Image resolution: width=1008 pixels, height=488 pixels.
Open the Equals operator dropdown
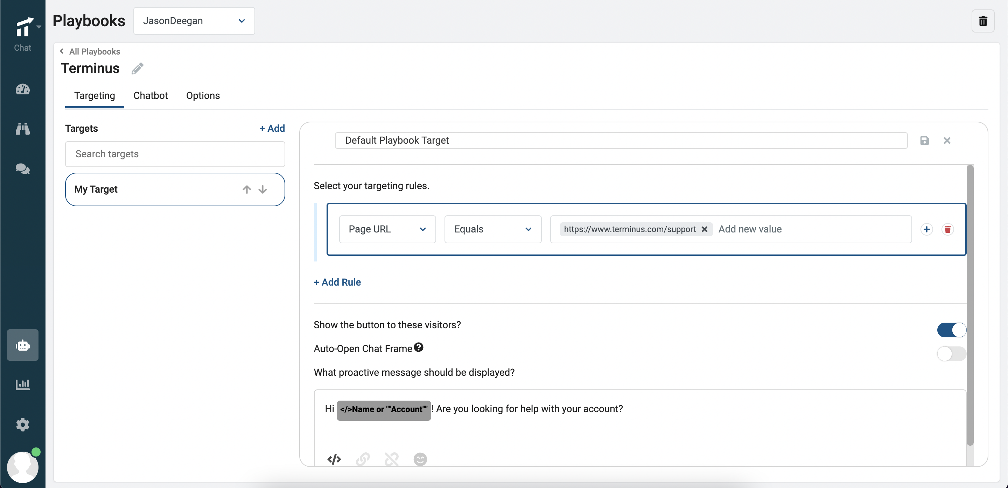coord(493,229)
